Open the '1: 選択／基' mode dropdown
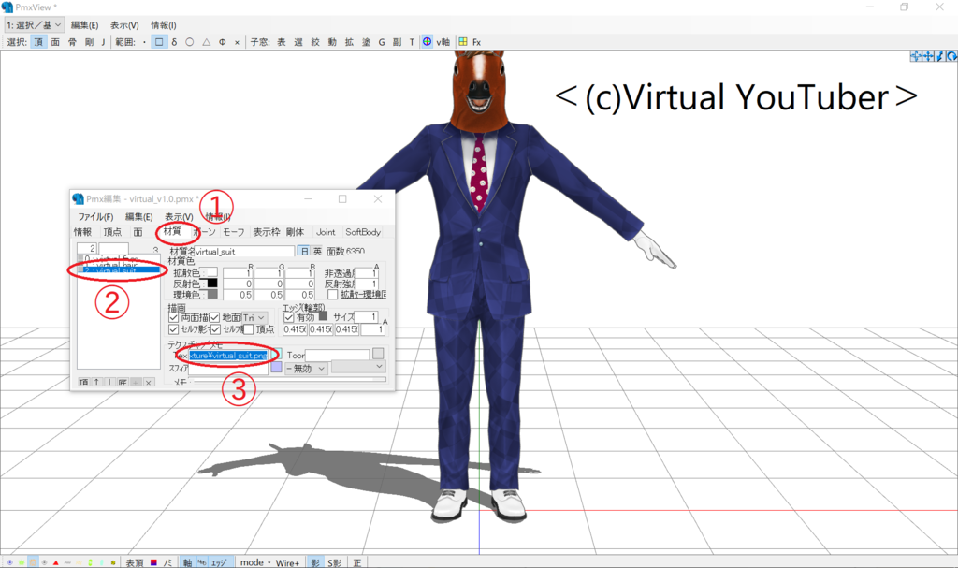 tap(35, 25)
